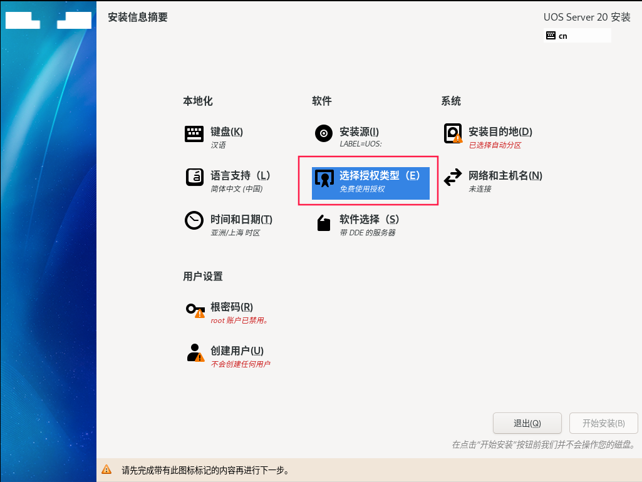642x482 pixels.
Task: Click the warning triangle in bottom notice bar
Action: point(106,469)
